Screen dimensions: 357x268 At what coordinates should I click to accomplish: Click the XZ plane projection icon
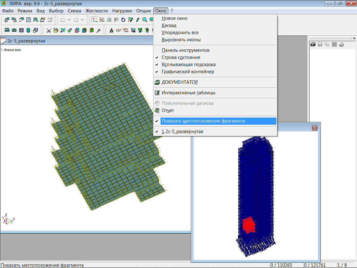pyautogui.click(x=102, y=20)
